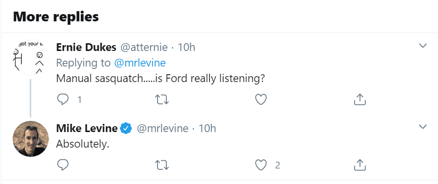Reply to Ernie Dukes' tweet
Screen dimensions: 438x184
pos(63,99)
